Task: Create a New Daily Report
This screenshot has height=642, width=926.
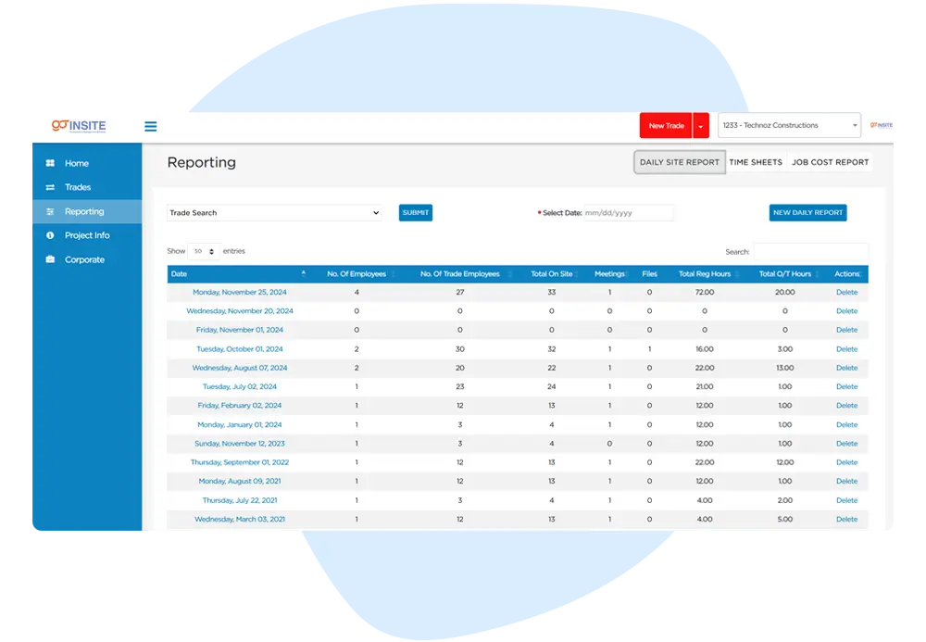Action: pos(807,213)
